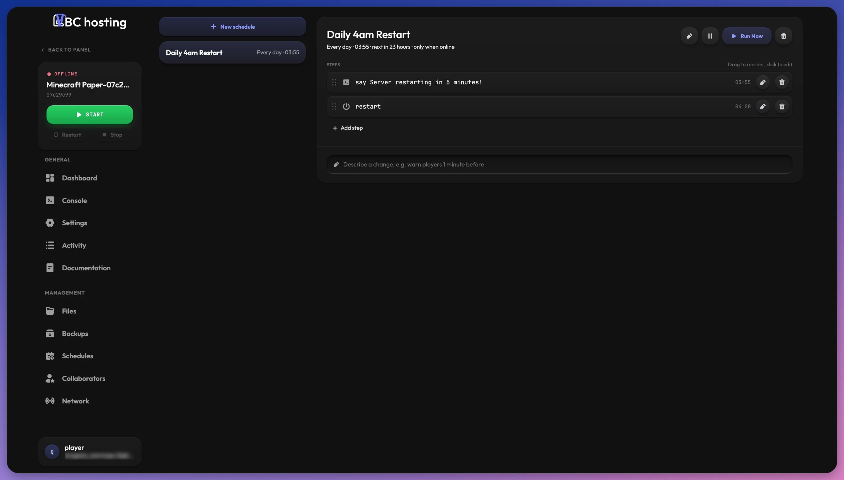
Task: Pause the Daily 4am Restart schedule
Action: tap(710, 36)
